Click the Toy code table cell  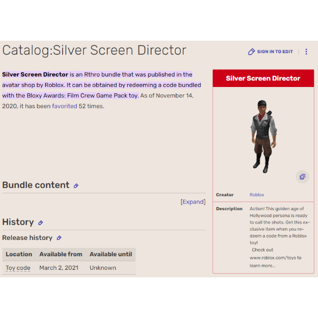click(18, 268)
